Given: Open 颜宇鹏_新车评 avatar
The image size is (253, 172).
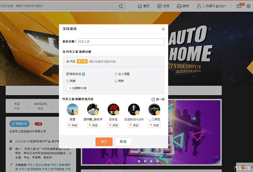Looking at the screenshot, I should 93,109.
